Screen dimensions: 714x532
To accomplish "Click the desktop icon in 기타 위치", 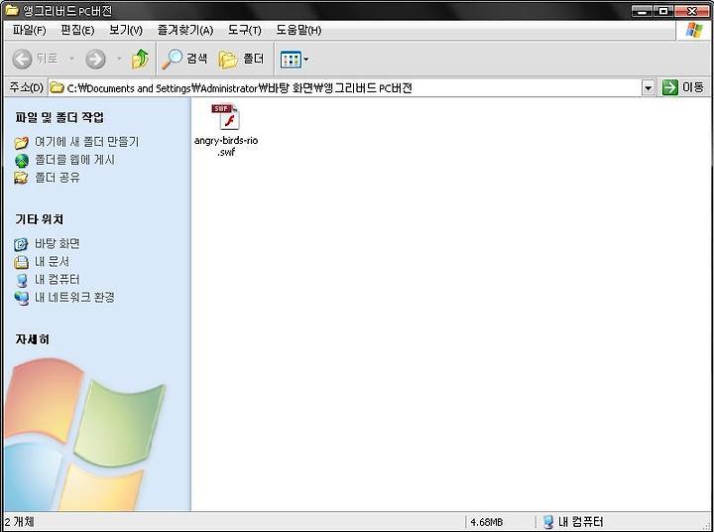I will click(x=21, y=245).
